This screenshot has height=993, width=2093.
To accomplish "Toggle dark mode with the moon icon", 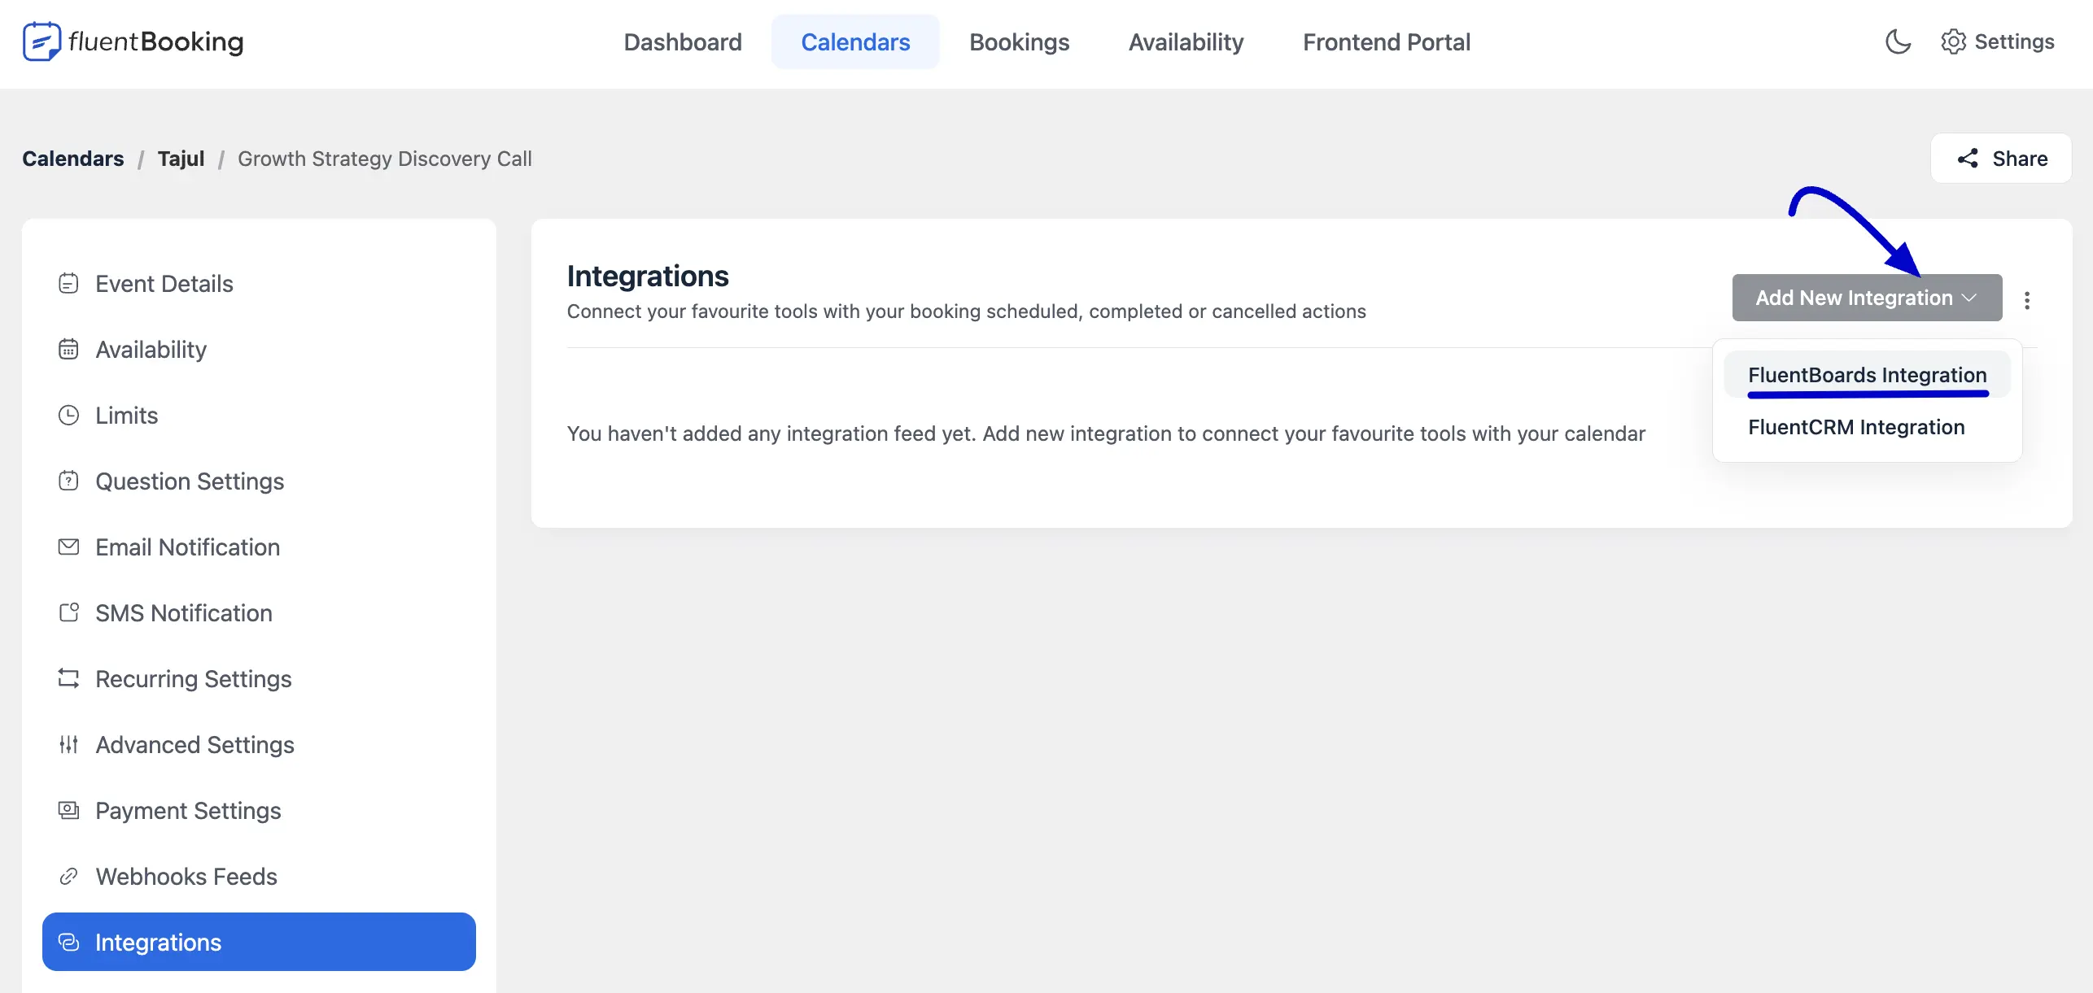I will 1898,41.
